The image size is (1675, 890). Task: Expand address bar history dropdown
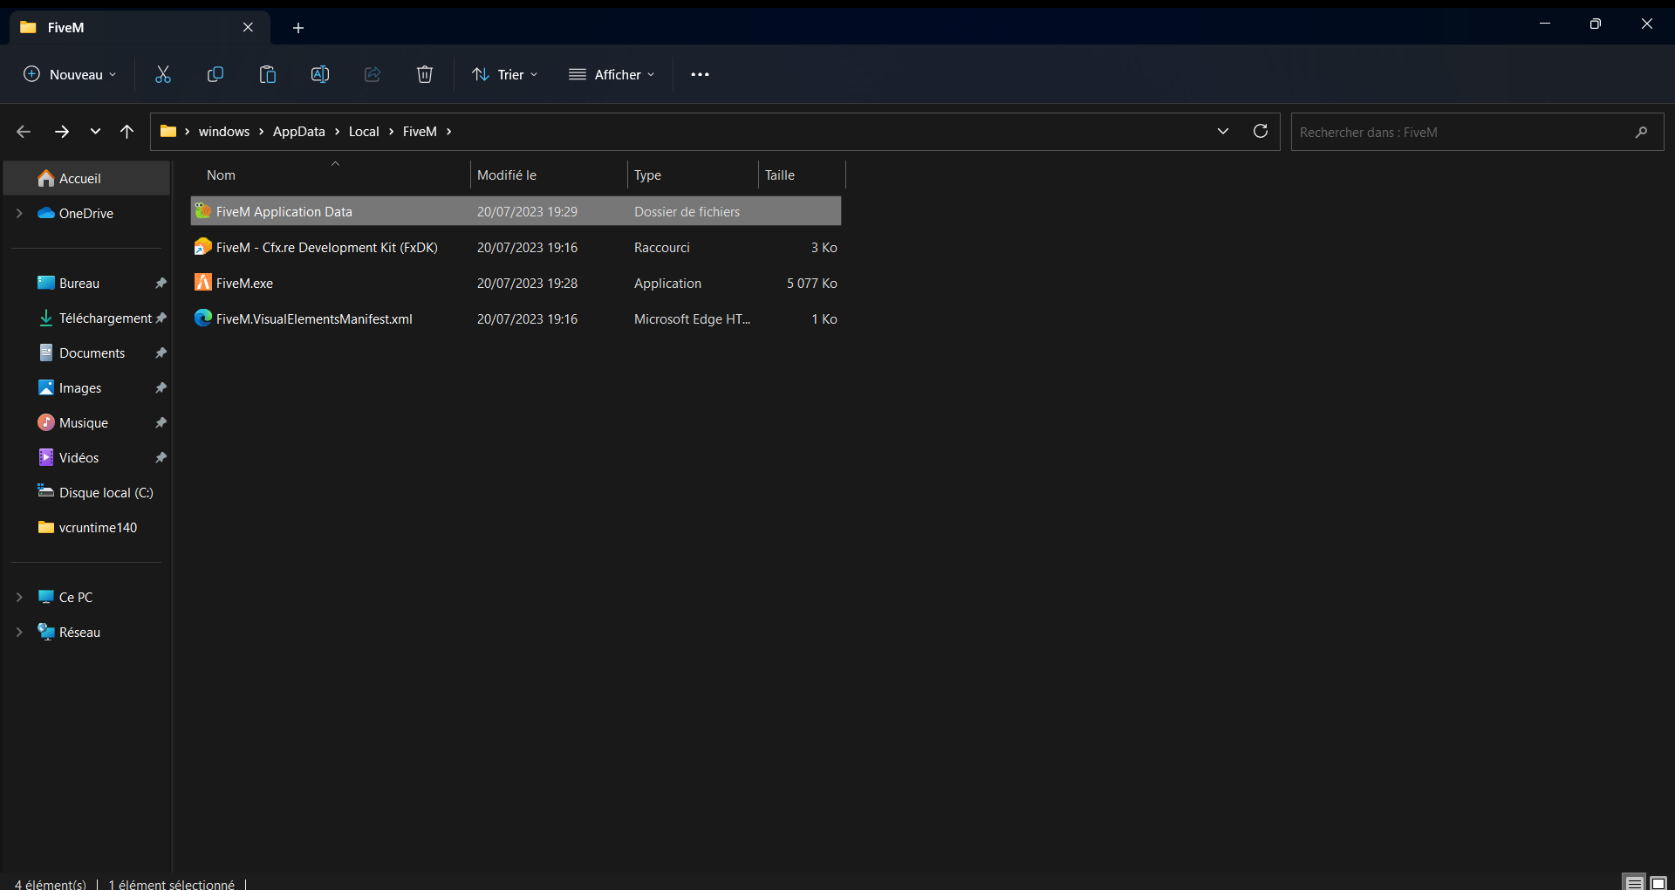pyautogui.click(x=1223, y=131)
